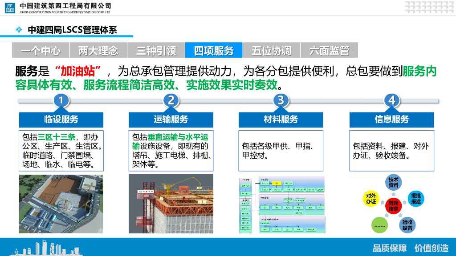456x256 pixels.
Task: Click the number 3 circle marker
Action: (x=281, y=100)
